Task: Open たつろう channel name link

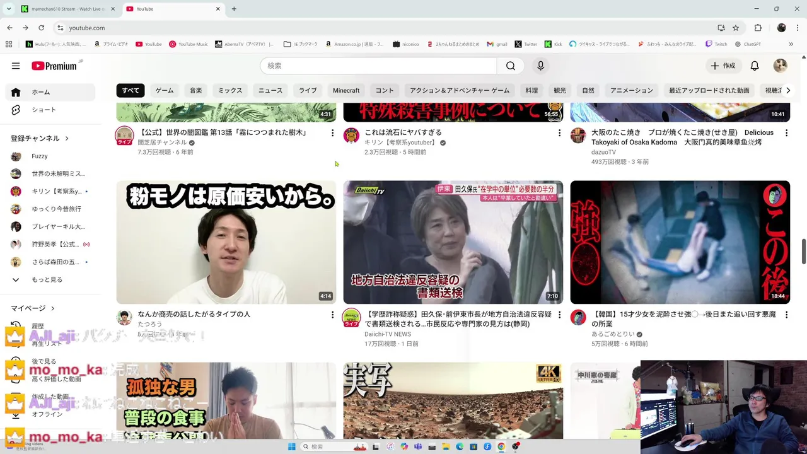Action: coord(150,324)
